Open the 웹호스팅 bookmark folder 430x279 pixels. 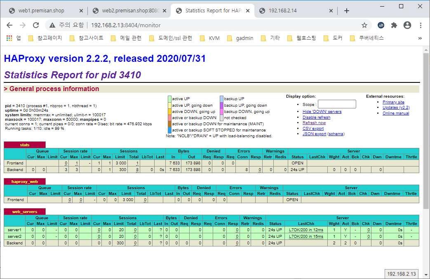pyautogui.click(x=301, y=38)
